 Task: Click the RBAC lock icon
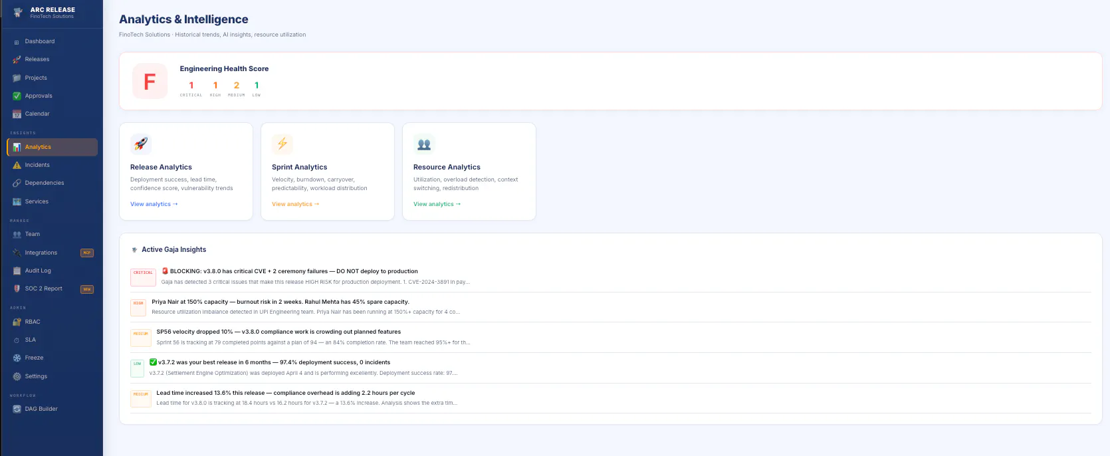tap(17, 322)
